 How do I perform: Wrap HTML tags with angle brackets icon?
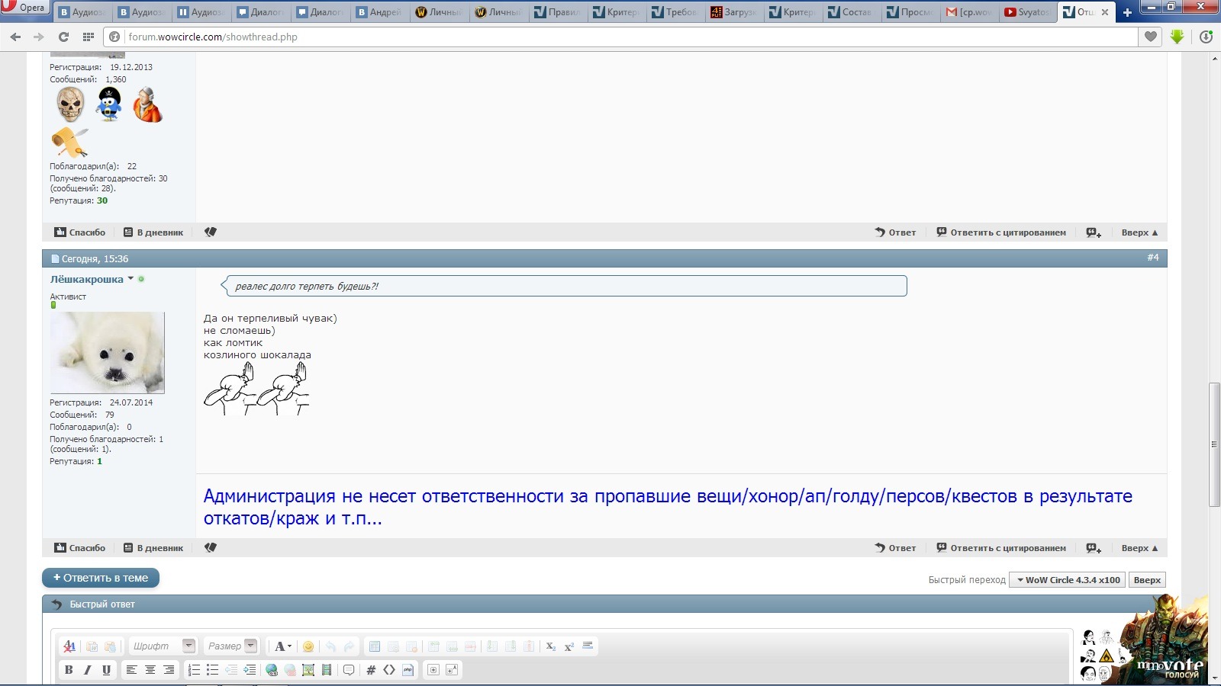point(389,670)
